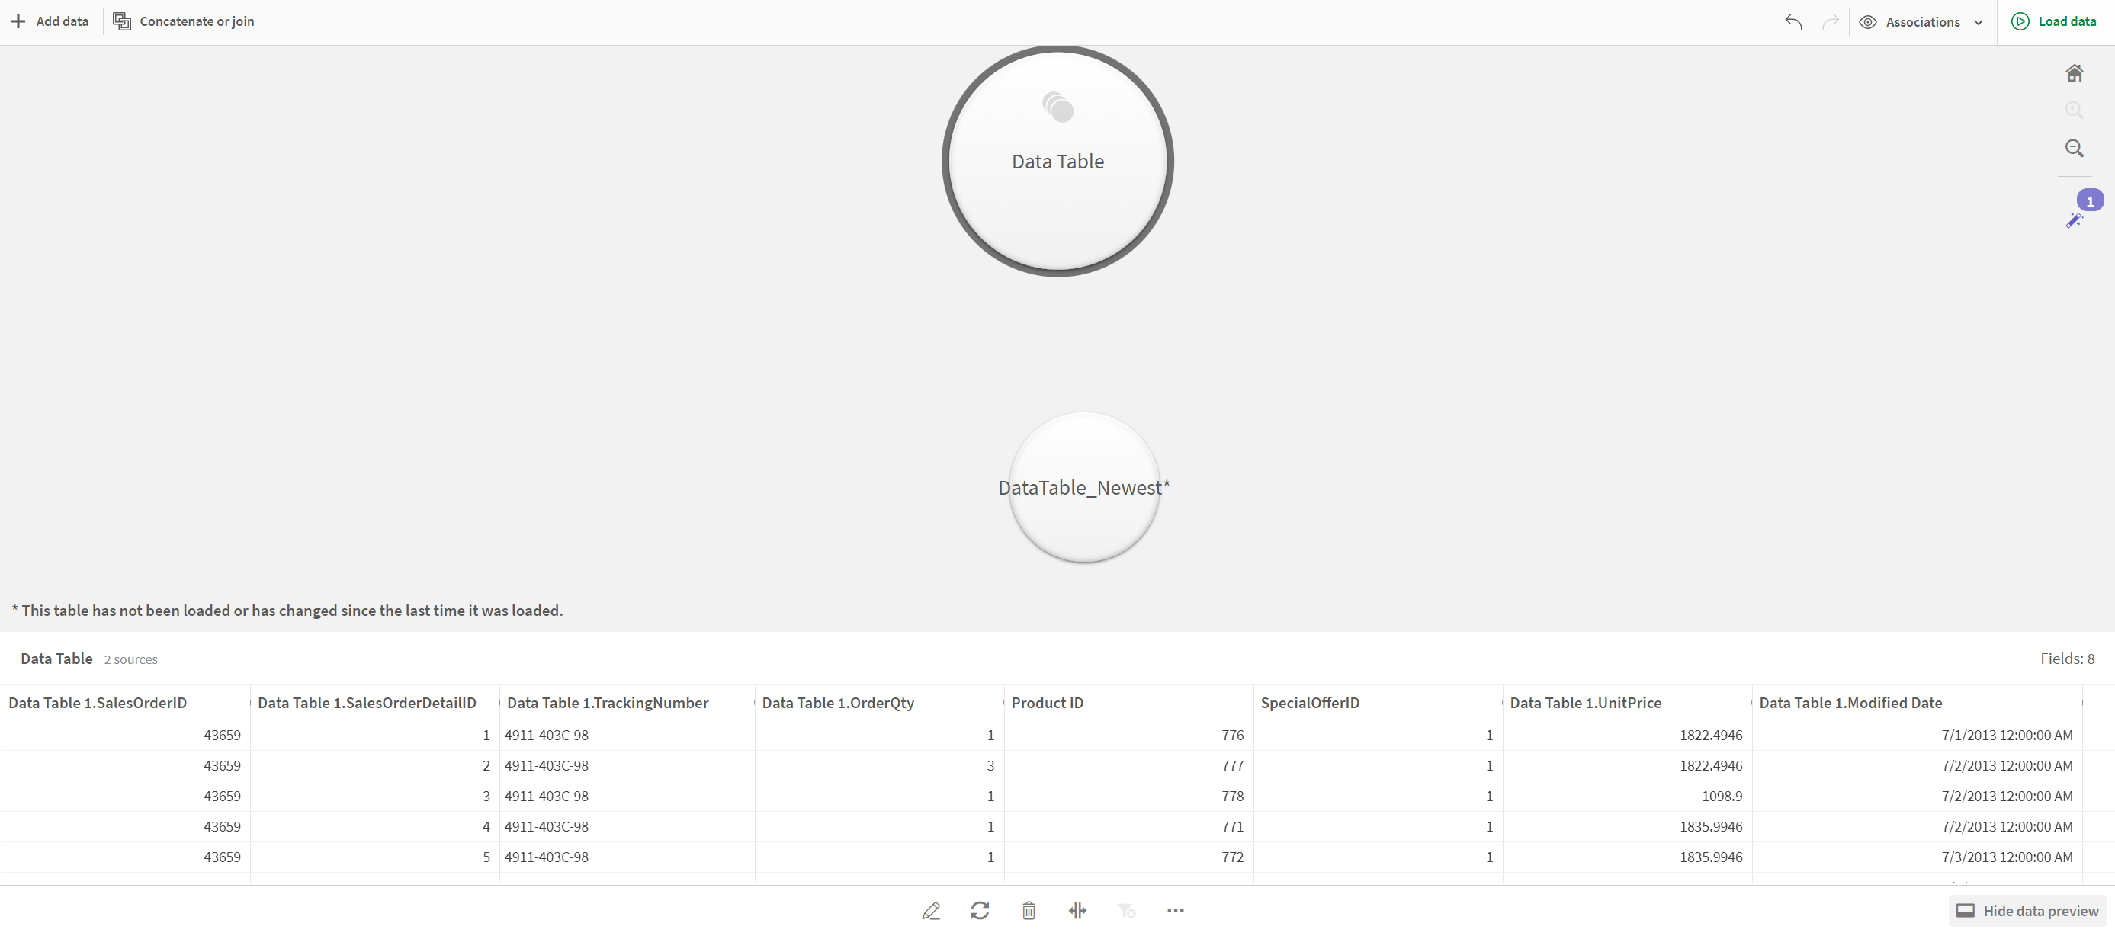The image size is (2115, 936).
Task: Click the edit pencil icon in toolbar
Action: pos(931,909)
